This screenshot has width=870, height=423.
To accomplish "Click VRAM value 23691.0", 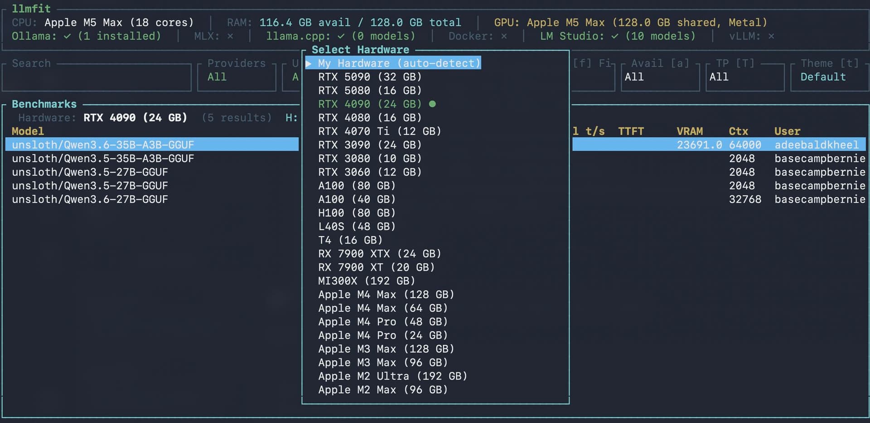I will pos(699,145).
